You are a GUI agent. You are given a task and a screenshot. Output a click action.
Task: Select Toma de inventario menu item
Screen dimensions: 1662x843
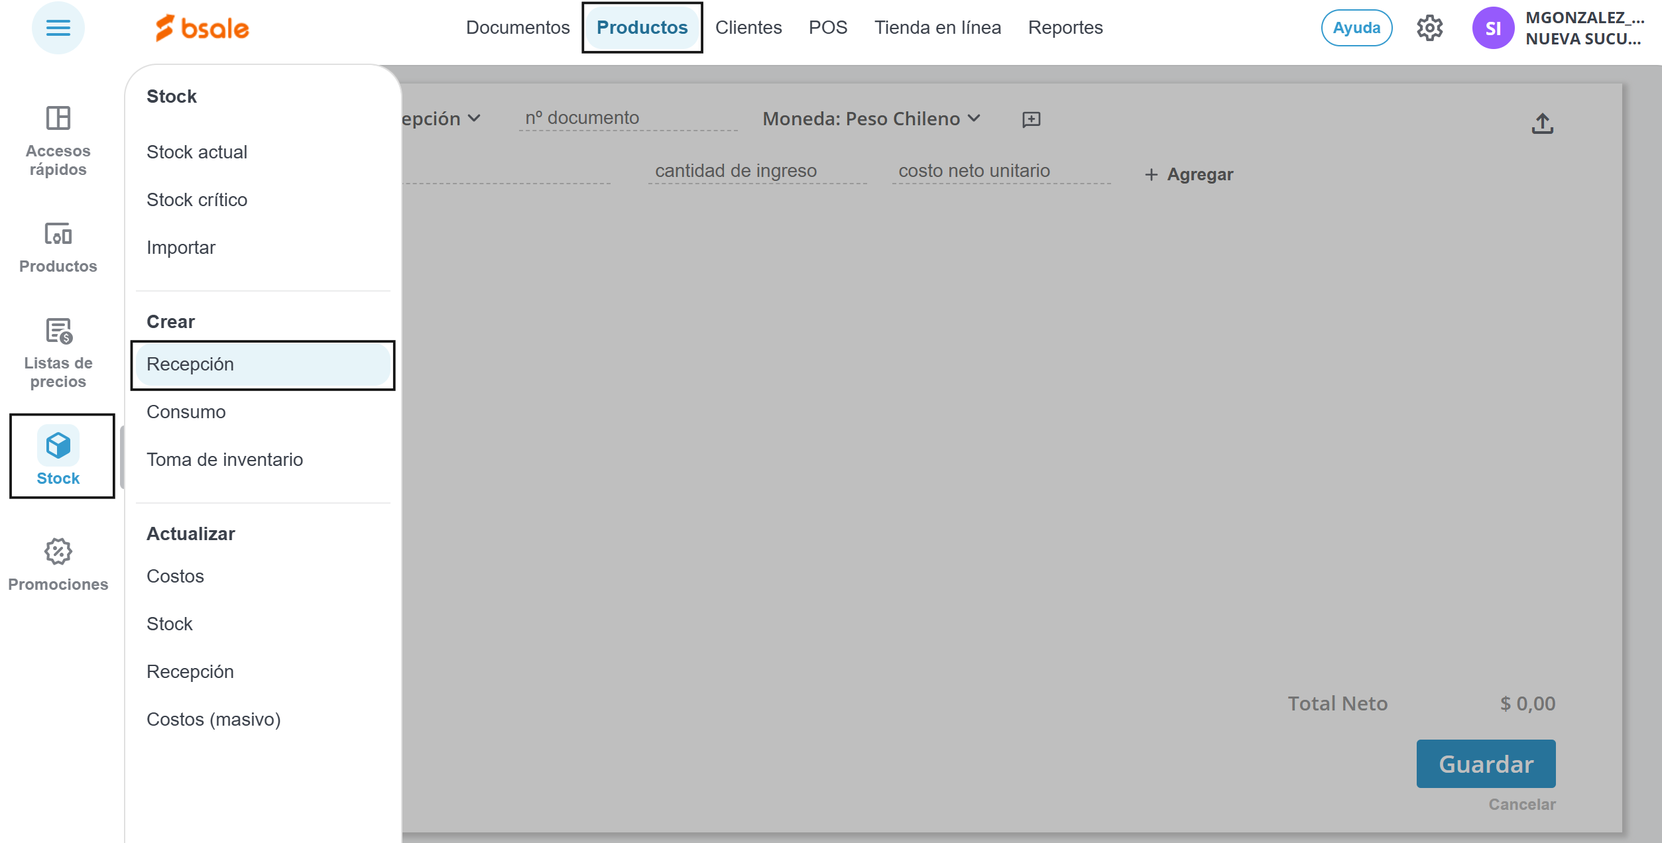pyautogui.click(x=224, y=459)
